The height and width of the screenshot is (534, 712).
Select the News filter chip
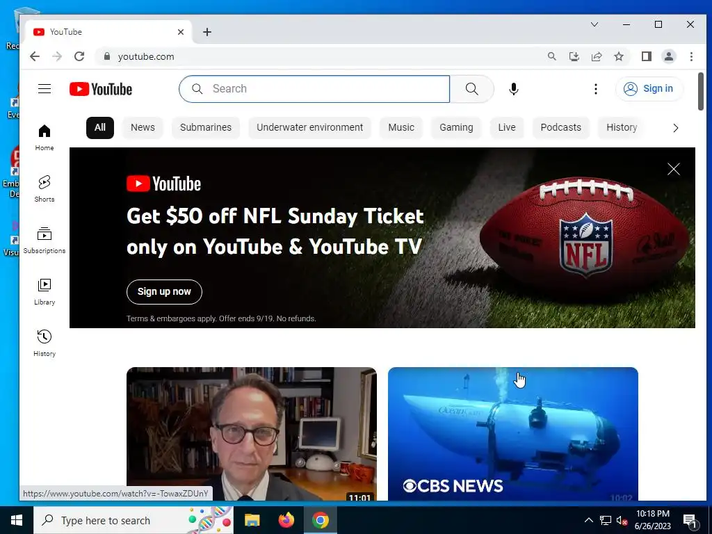point(143,128)
